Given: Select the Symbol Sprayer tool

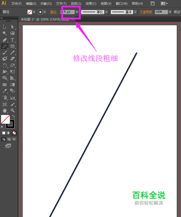Looking at the screenshot, I should click(5, 98).
